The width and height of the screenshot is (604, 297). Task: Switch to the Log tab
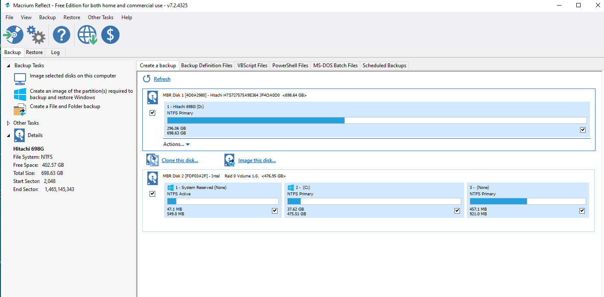click(x=55, y=52)
